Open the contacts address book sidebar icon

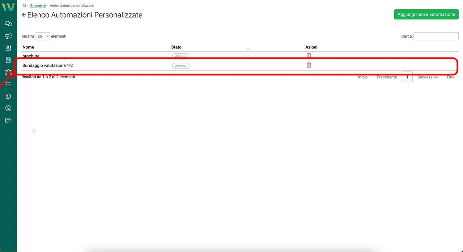click(8, 48)
